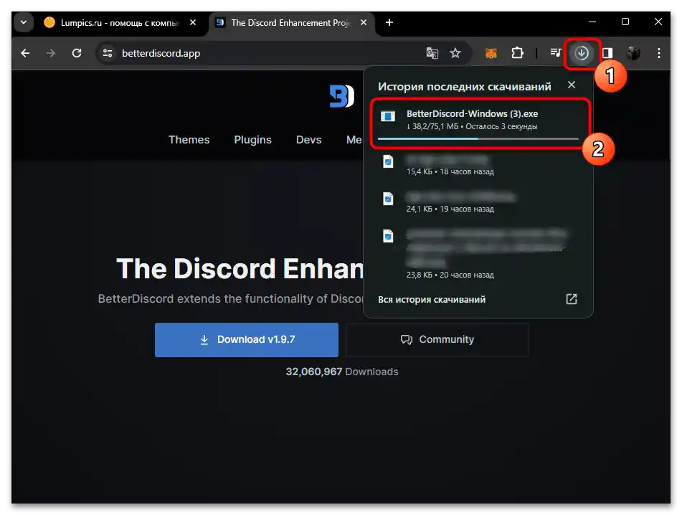Open the tab search chevron
The width and height of the screenshot is (682, 515).
pos(22,22)
